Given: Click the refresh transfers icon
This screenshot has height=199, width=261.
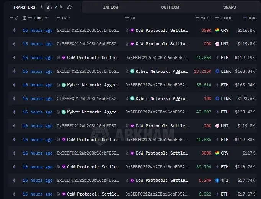Looking at the screenshot, I should coord(69,7).
